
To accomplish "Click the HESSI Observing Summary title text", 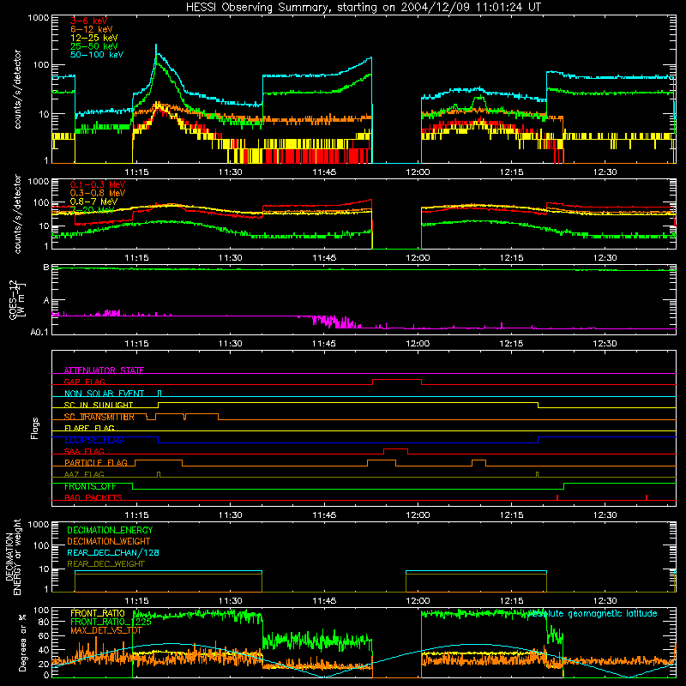I will 364,8.
